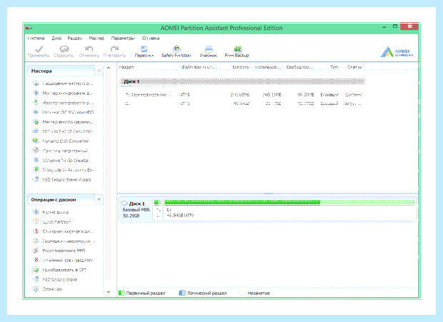443x322 pixels.
Task: Launch the migrate OS to SSD or HDD wizard
Action: click(64, 112)
